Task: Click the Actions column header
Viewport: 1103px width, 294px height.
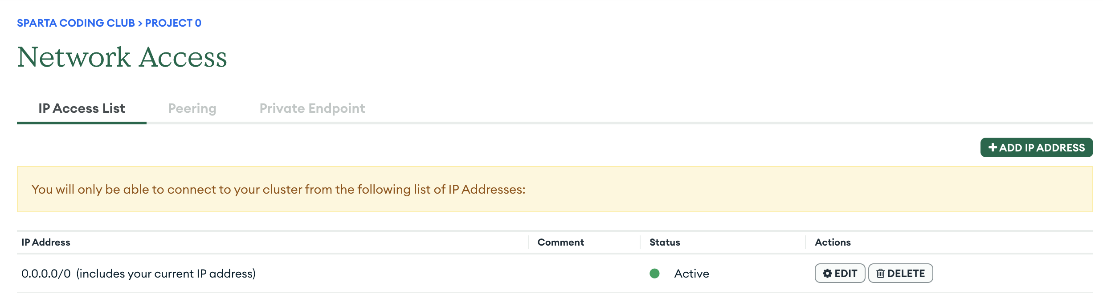Action: click(833, 242)
